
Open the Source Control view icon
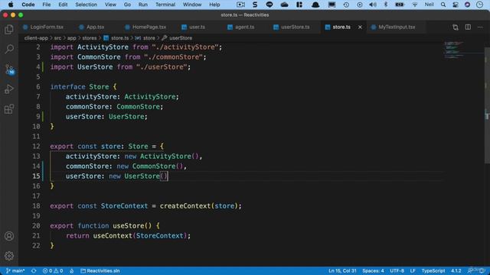tap(9, 70)
